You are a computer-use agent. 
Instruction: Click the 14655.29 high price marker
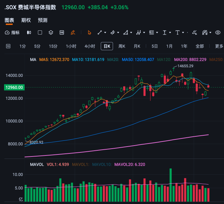(x=185, y=66)
